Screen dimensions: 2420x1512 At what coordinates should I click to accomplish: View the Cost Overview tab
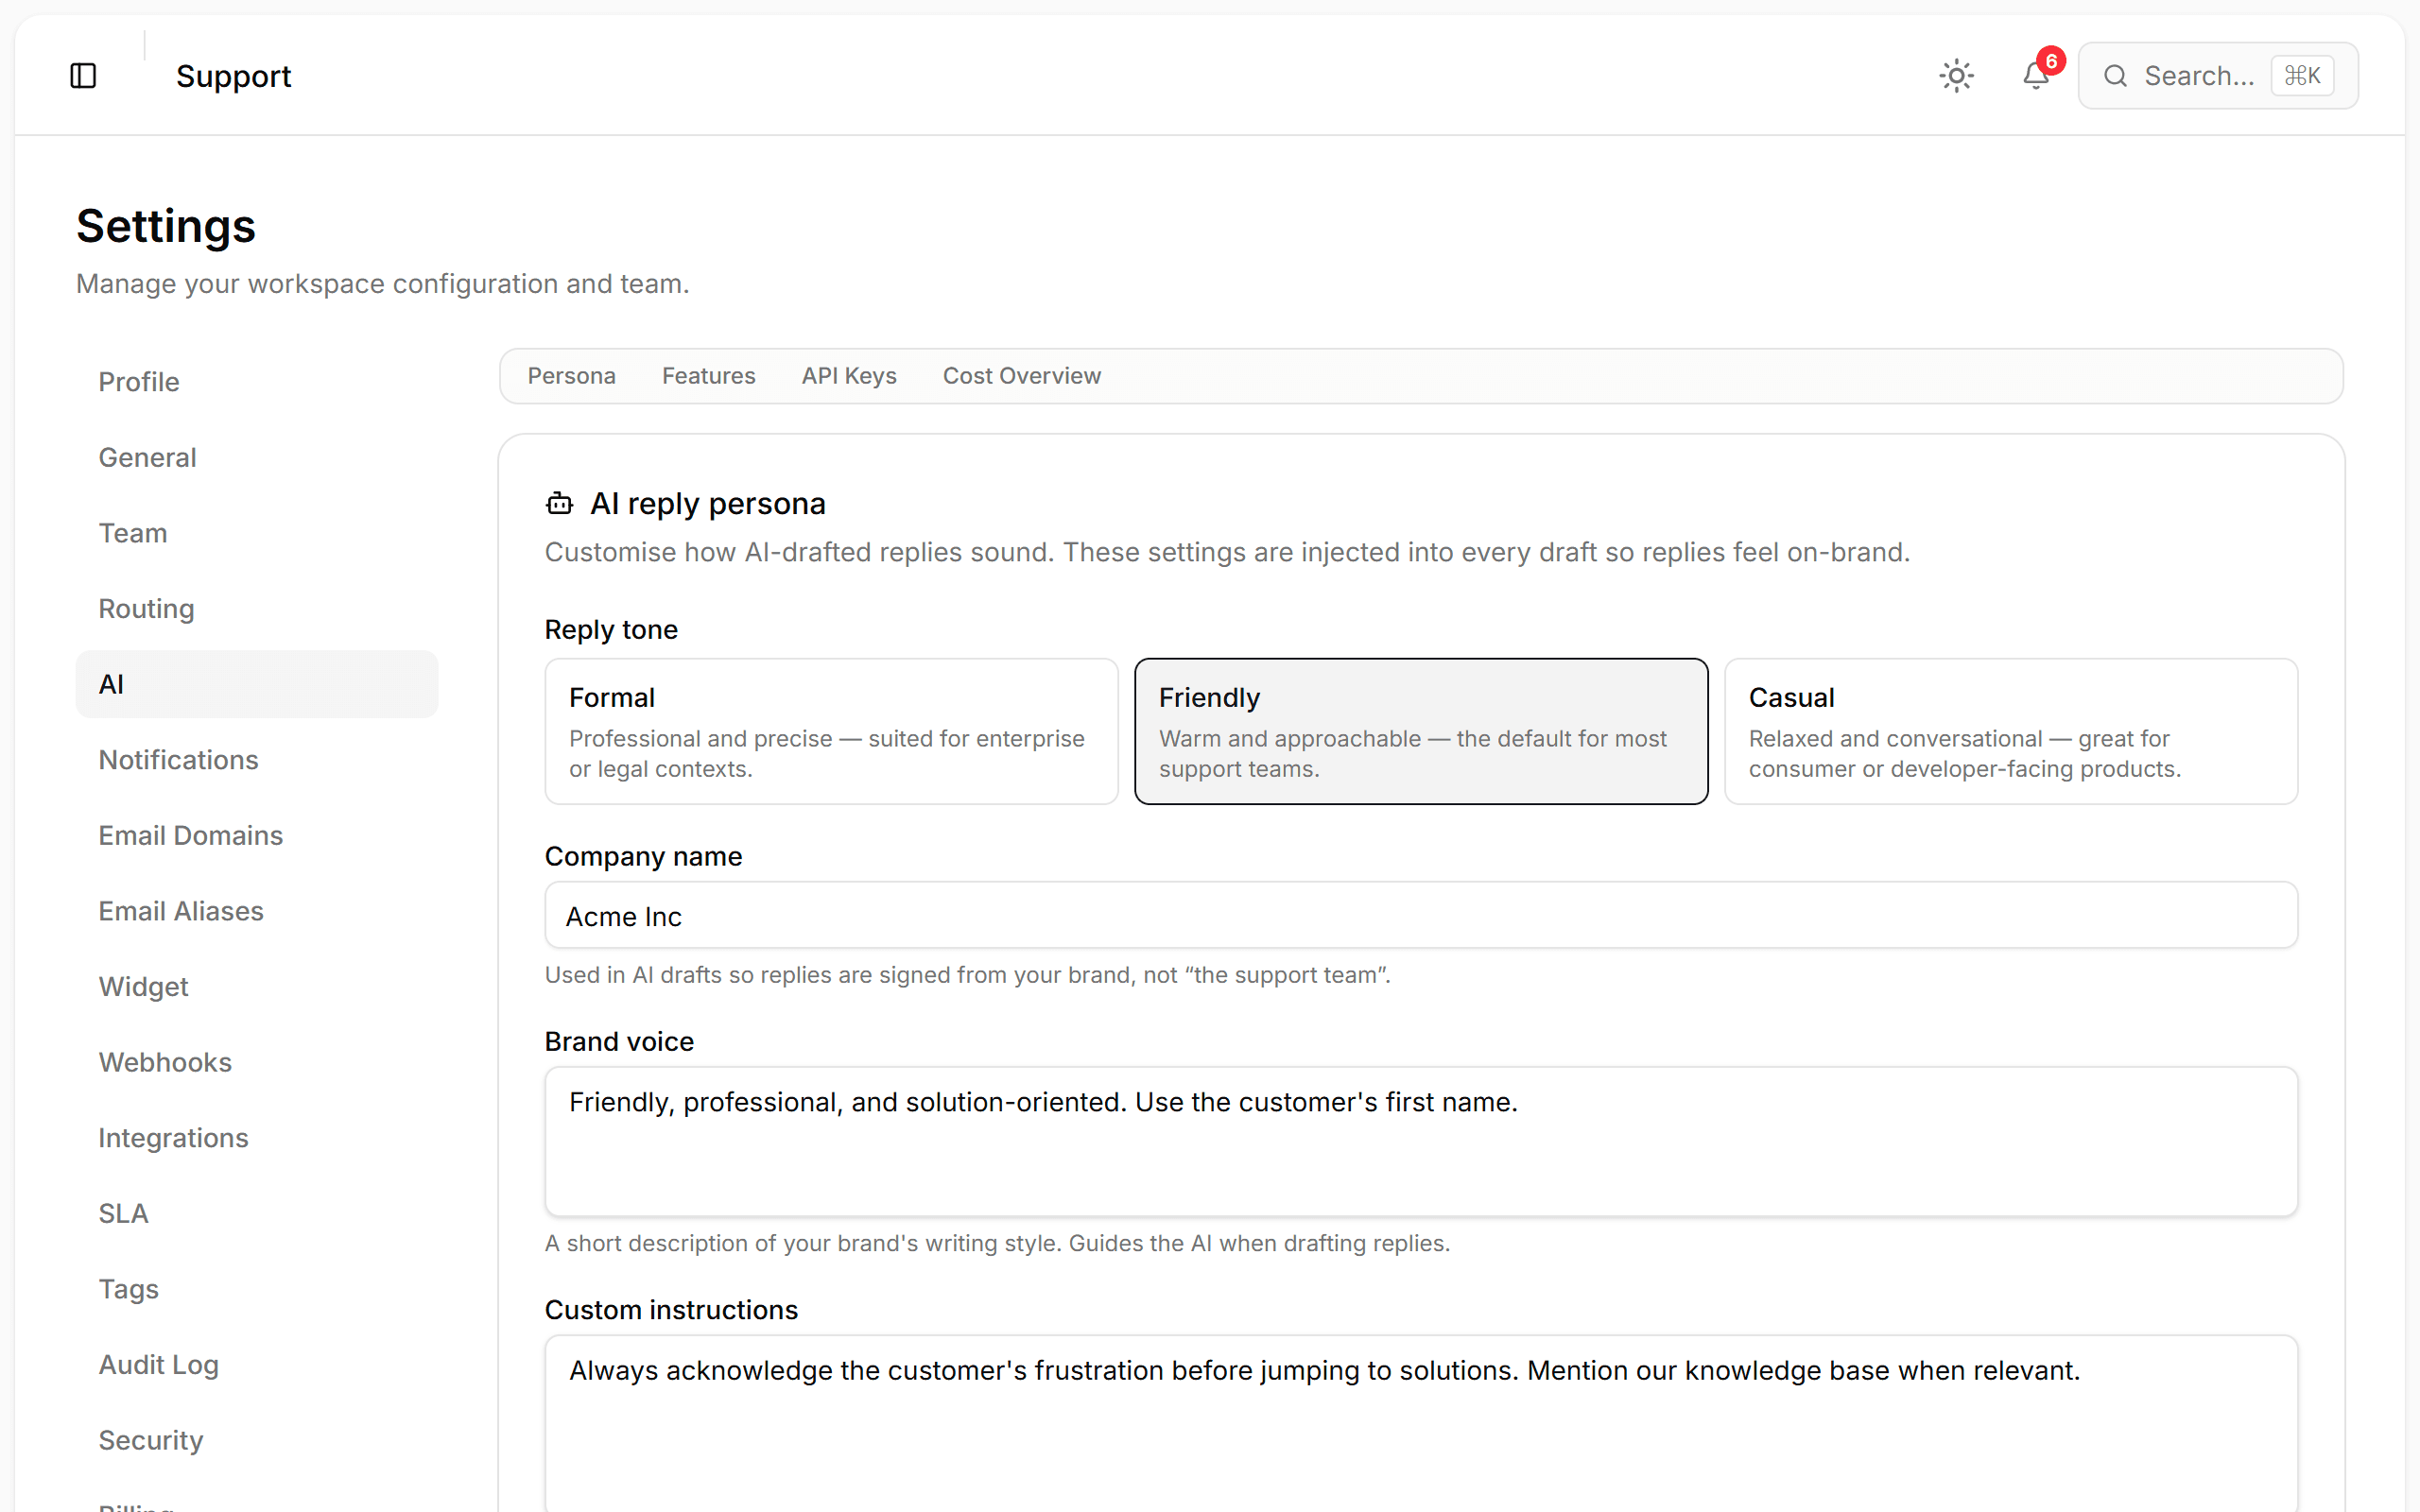tap(1021, 375)
